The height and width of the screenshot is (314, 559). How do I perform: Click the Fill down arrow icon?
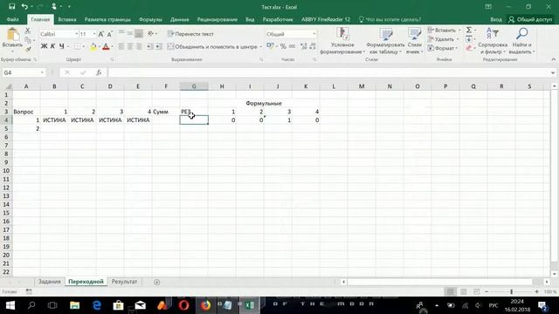(469, 38)
